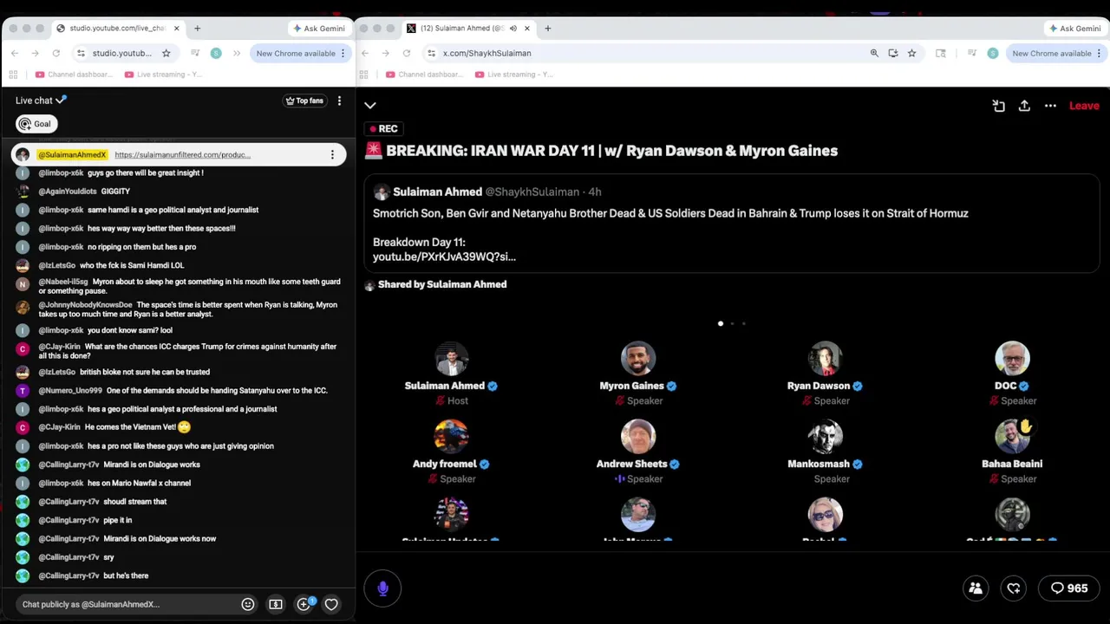The width and height of the screenshot is (1110, 624).
Task: Bookmark the studio.youtube page with star
Action: [x=166, y=53]
